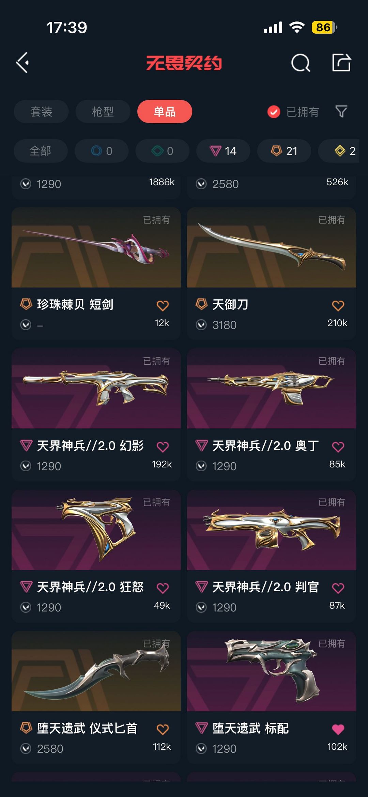
Task: Favorite the 天御刀 skin with its heart
Action: pyautogui.click(x=338, y=305)
